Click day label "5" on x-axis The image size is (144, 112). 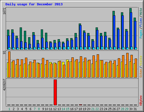tap(26, 109)
